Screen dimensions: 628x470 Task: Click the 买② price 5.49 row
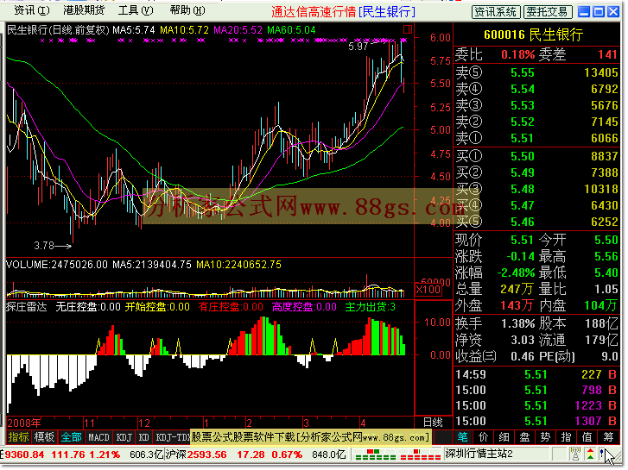(x=536, y=172)
